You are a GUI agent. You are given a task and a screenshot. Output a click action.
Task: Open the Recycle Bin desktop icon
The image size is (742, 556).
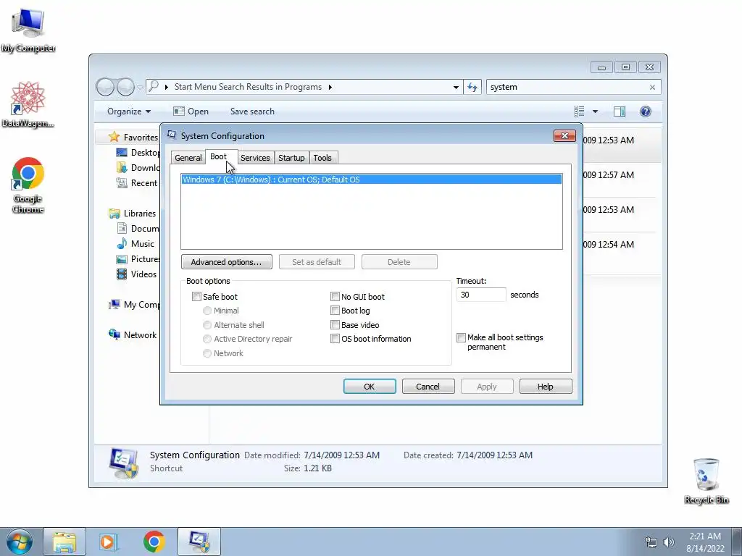coord(706,480)
